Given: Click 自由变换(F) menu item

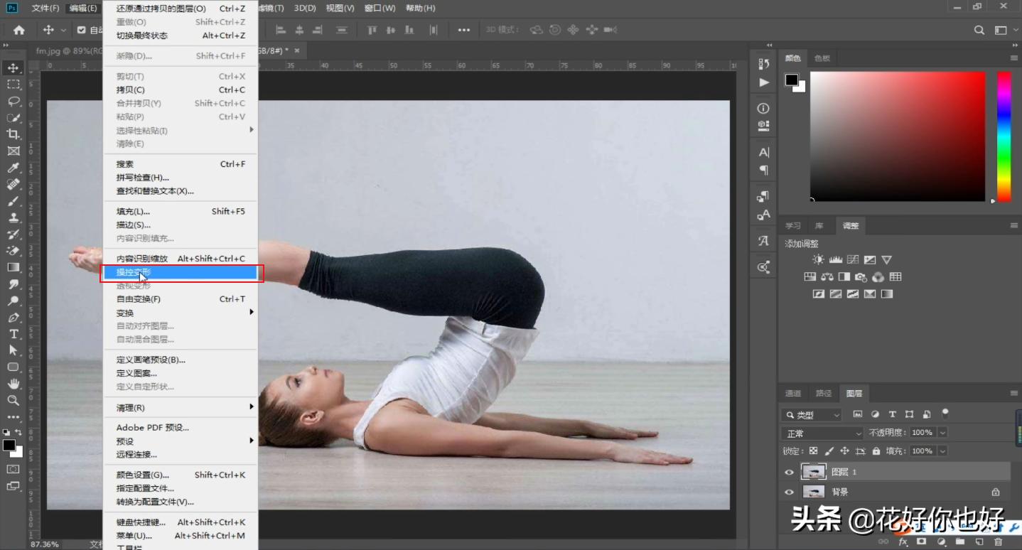Looking at the screenshot, I should (139, 299).
